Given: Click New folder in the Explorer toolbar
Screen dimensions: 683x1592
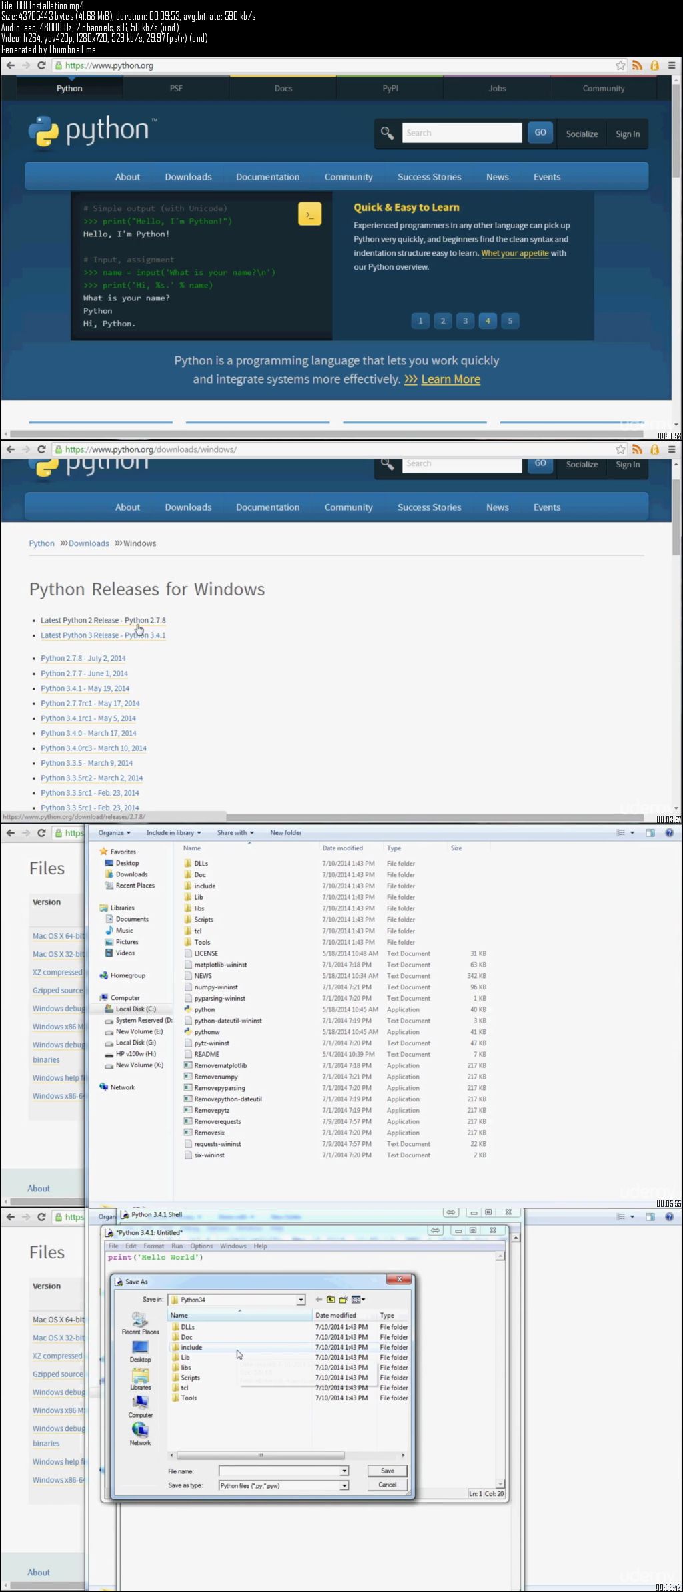Looking at the screenshot, I should (x=285, y=832).
